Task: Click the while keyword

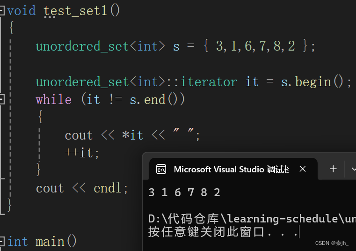Action: pyautogui.click(x=53, y=100)
